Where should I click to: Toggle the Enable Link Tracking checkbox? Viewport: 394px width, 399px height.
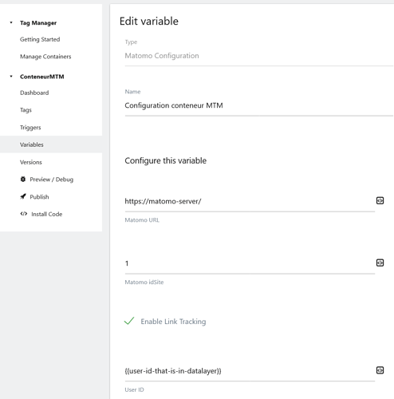(129, 321)
